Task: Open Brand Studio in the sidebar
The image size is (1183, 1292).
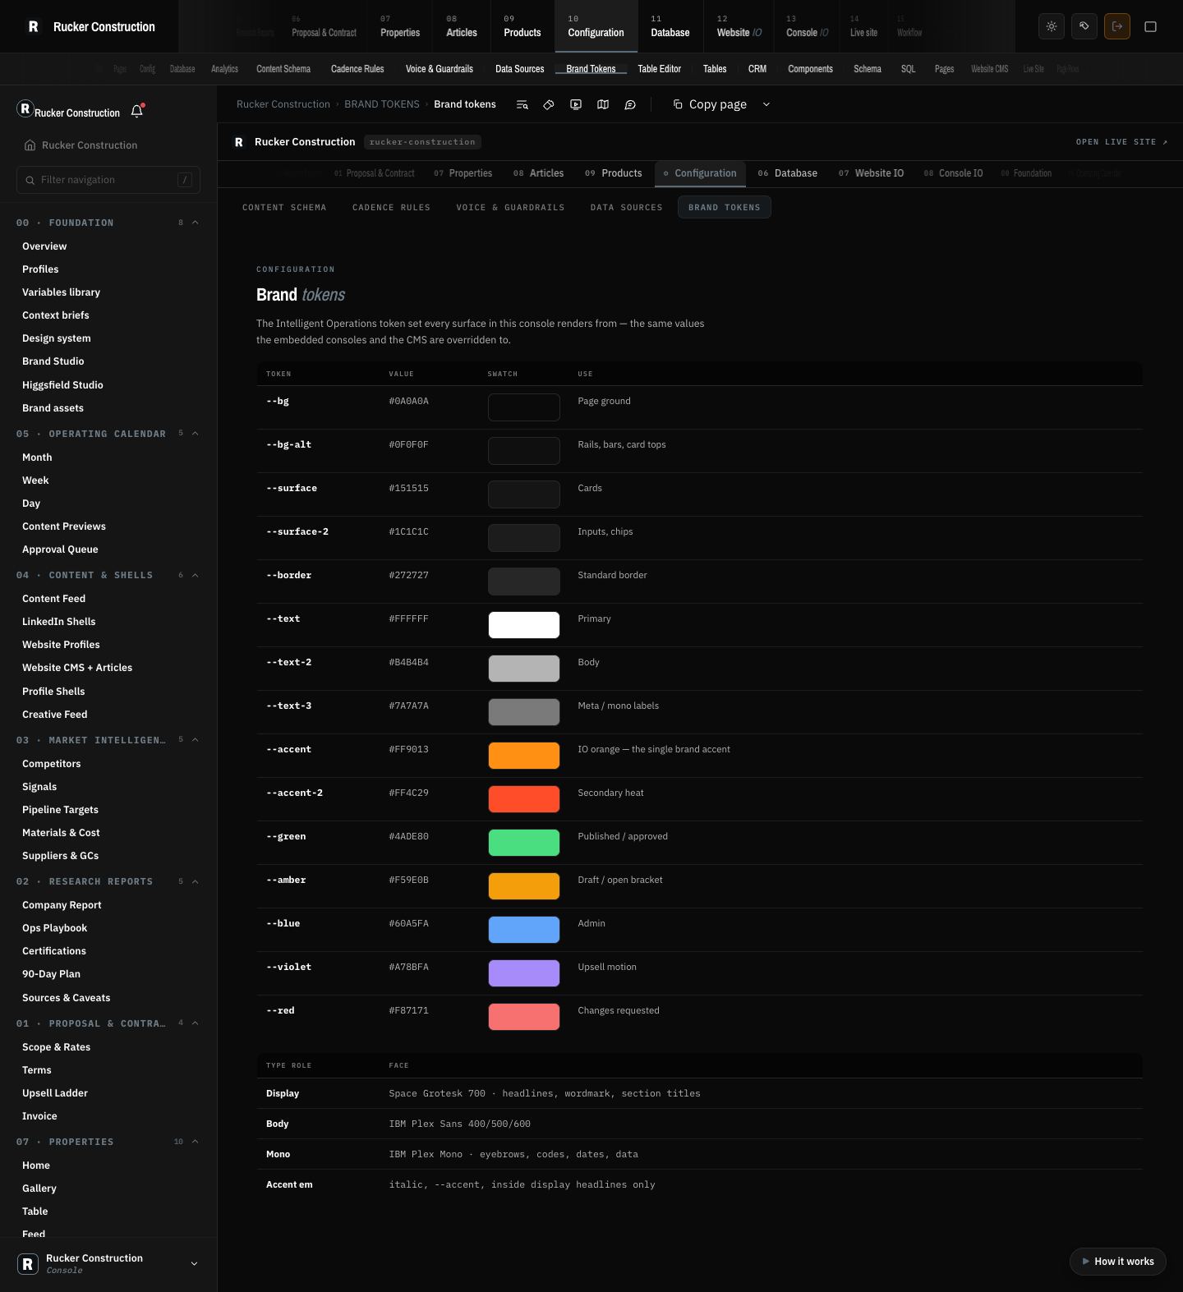Action: click(x=53, y=361)
